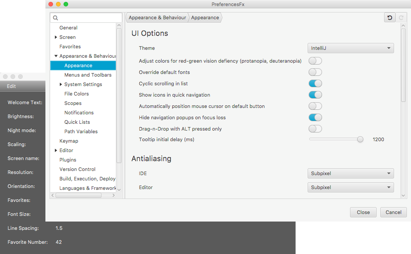Open the Theme dropdown showing IntelliJ

pyautogui.click(x=350, y=48)
